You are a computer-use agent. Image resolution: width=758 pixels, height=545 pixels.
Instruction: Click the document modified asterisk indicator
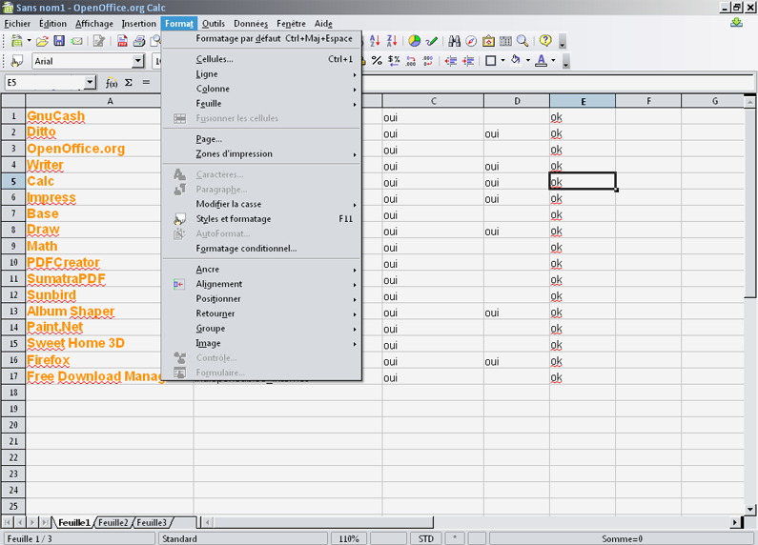(x=455, y=538)
